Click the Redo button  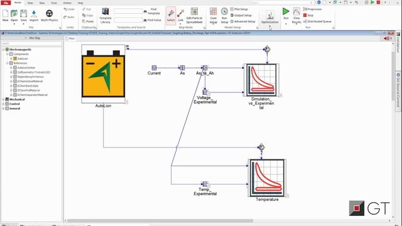tap(69, 17)
